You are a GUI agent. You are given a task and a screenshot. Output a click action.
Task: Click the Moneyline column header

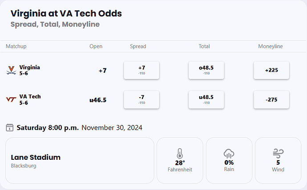point(271,46)
